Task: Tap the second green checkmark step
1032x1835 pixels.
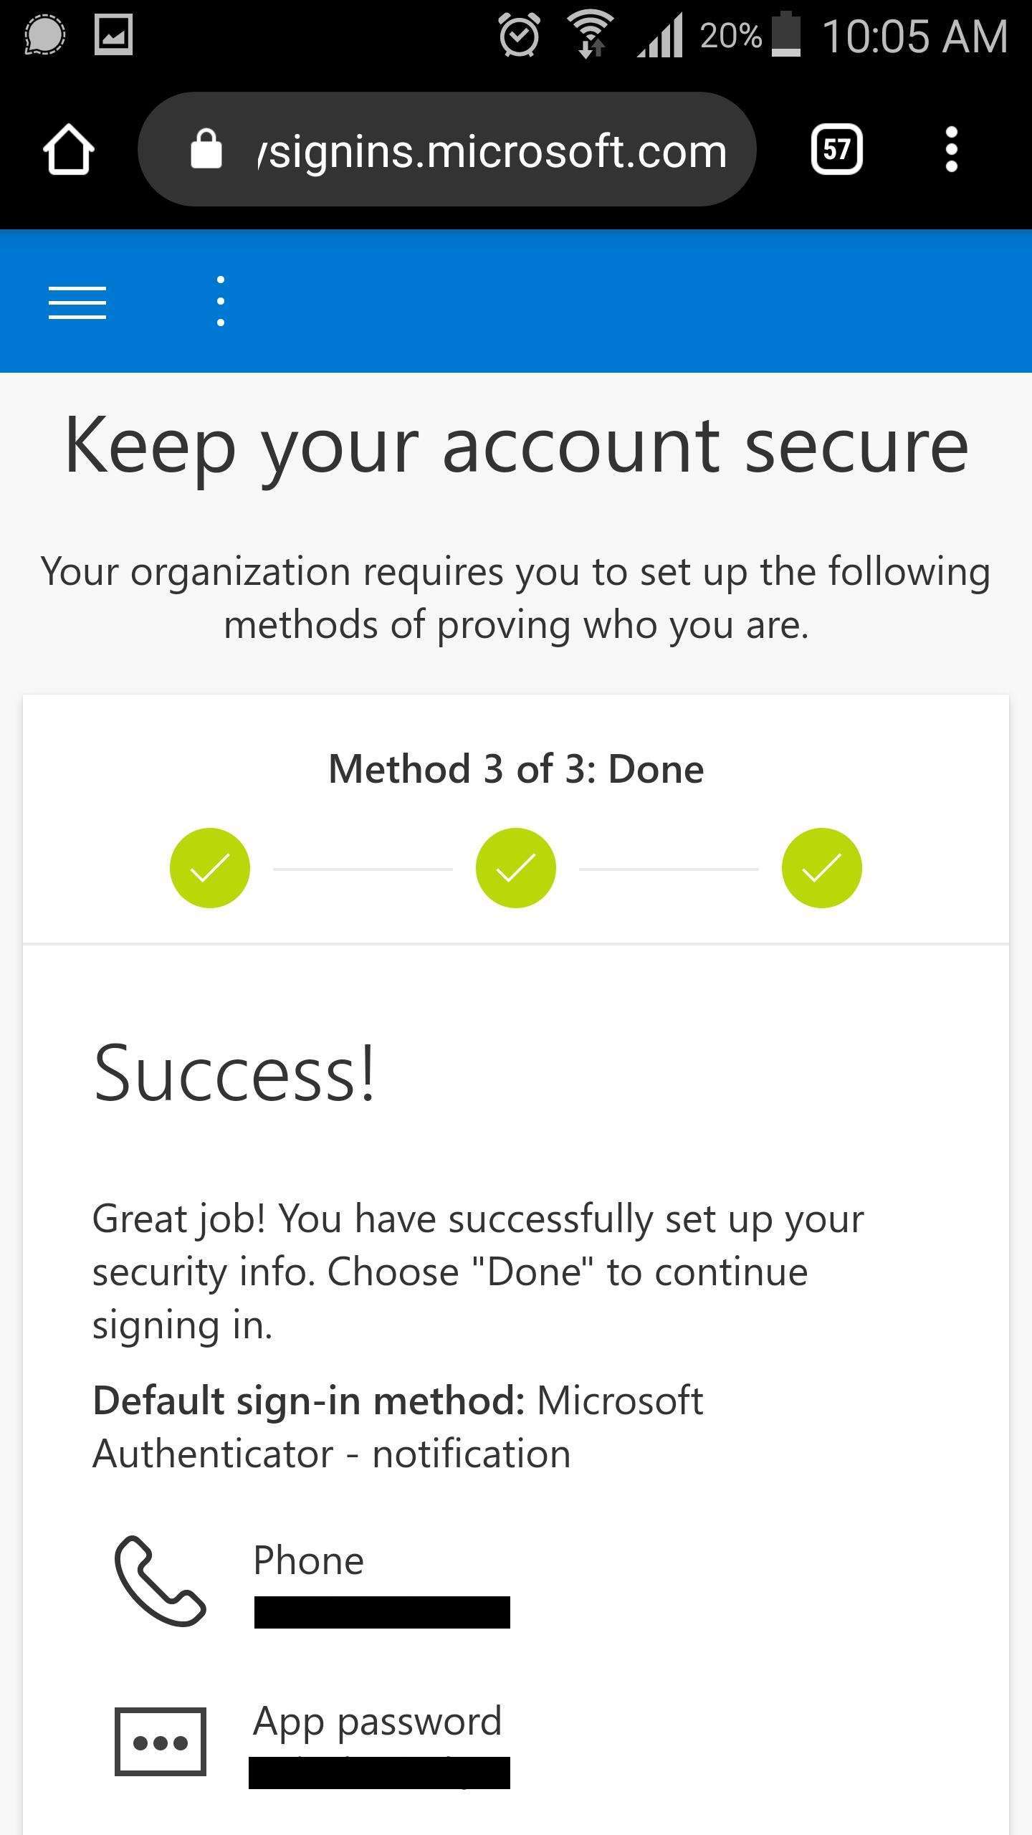Action: [516, 868]
